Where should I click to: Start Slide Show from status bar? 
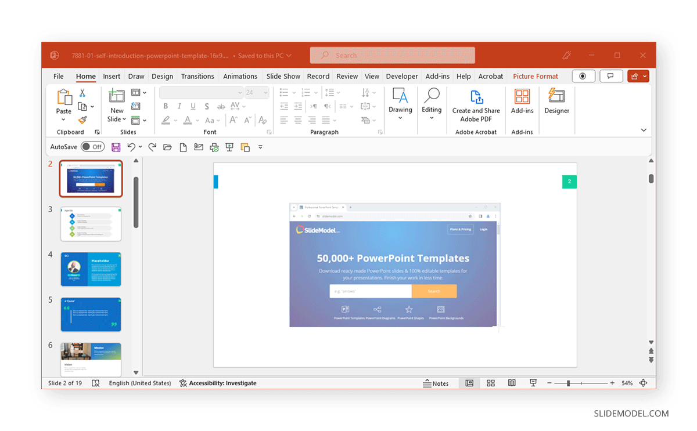[x=533, y=383]
